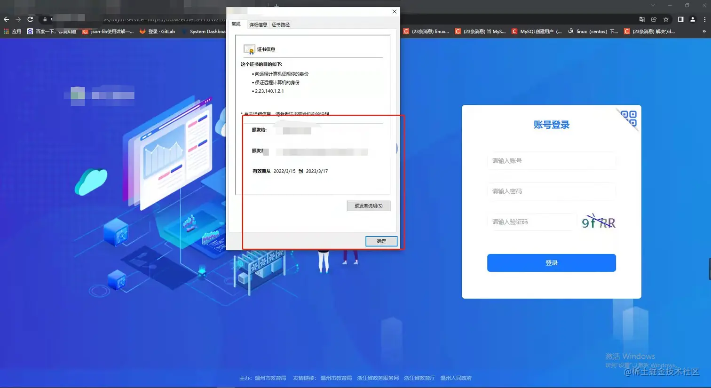
Task: Focus the 请输入密码 password field
Action: (552, 191)
